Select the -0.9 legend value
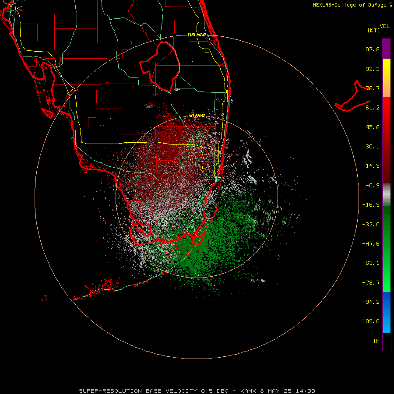 pos(373,186)
